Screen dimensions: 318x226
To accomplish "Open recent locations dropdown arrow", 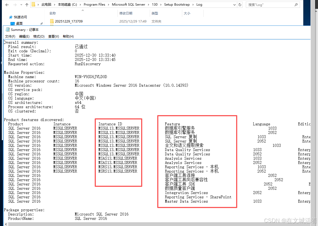I will coord(21,5).
